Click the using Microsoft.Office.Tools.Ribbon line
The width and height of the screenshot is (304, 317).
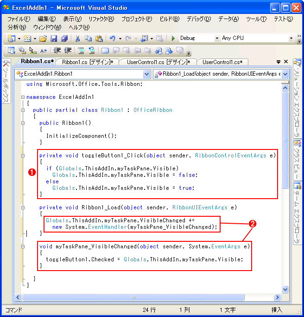click(x=84, y=84)
